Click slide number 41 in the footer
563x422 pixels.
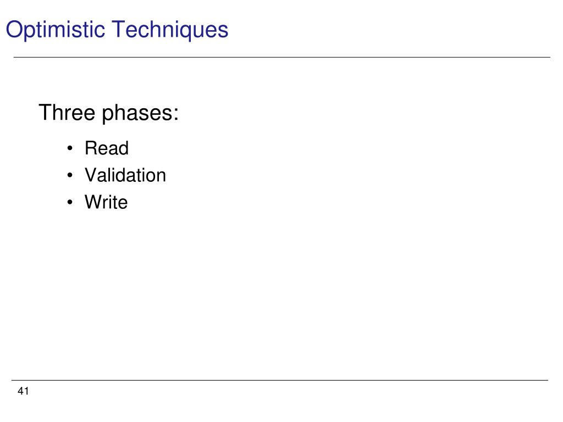click(23, 391)
